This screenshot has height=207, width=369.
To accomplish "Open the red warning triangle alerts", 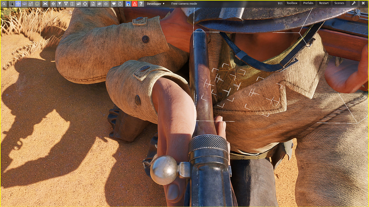I will coord(135,4).
